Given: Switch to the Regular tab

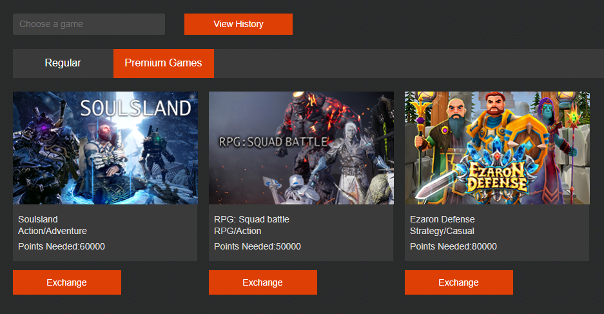Looking at the screenshot, I should 63,63.
